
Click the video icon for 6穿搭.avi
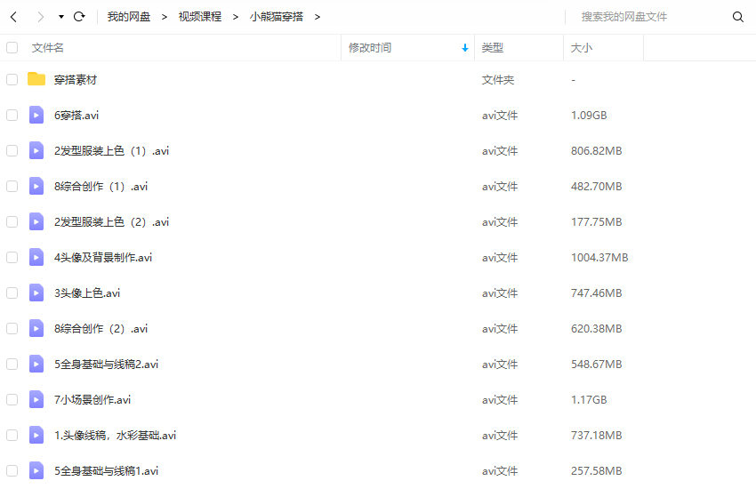pos(36,115)
